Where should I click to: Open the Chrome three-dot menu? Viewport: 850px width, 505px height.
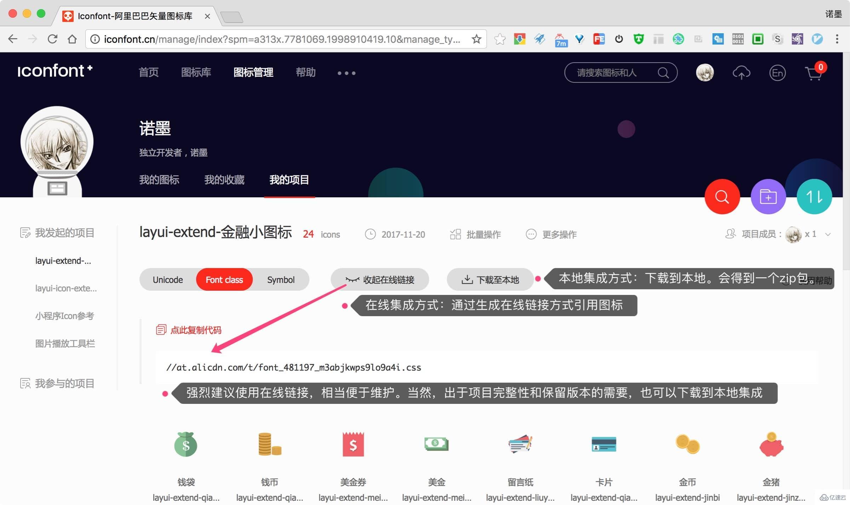pos(837,39)
